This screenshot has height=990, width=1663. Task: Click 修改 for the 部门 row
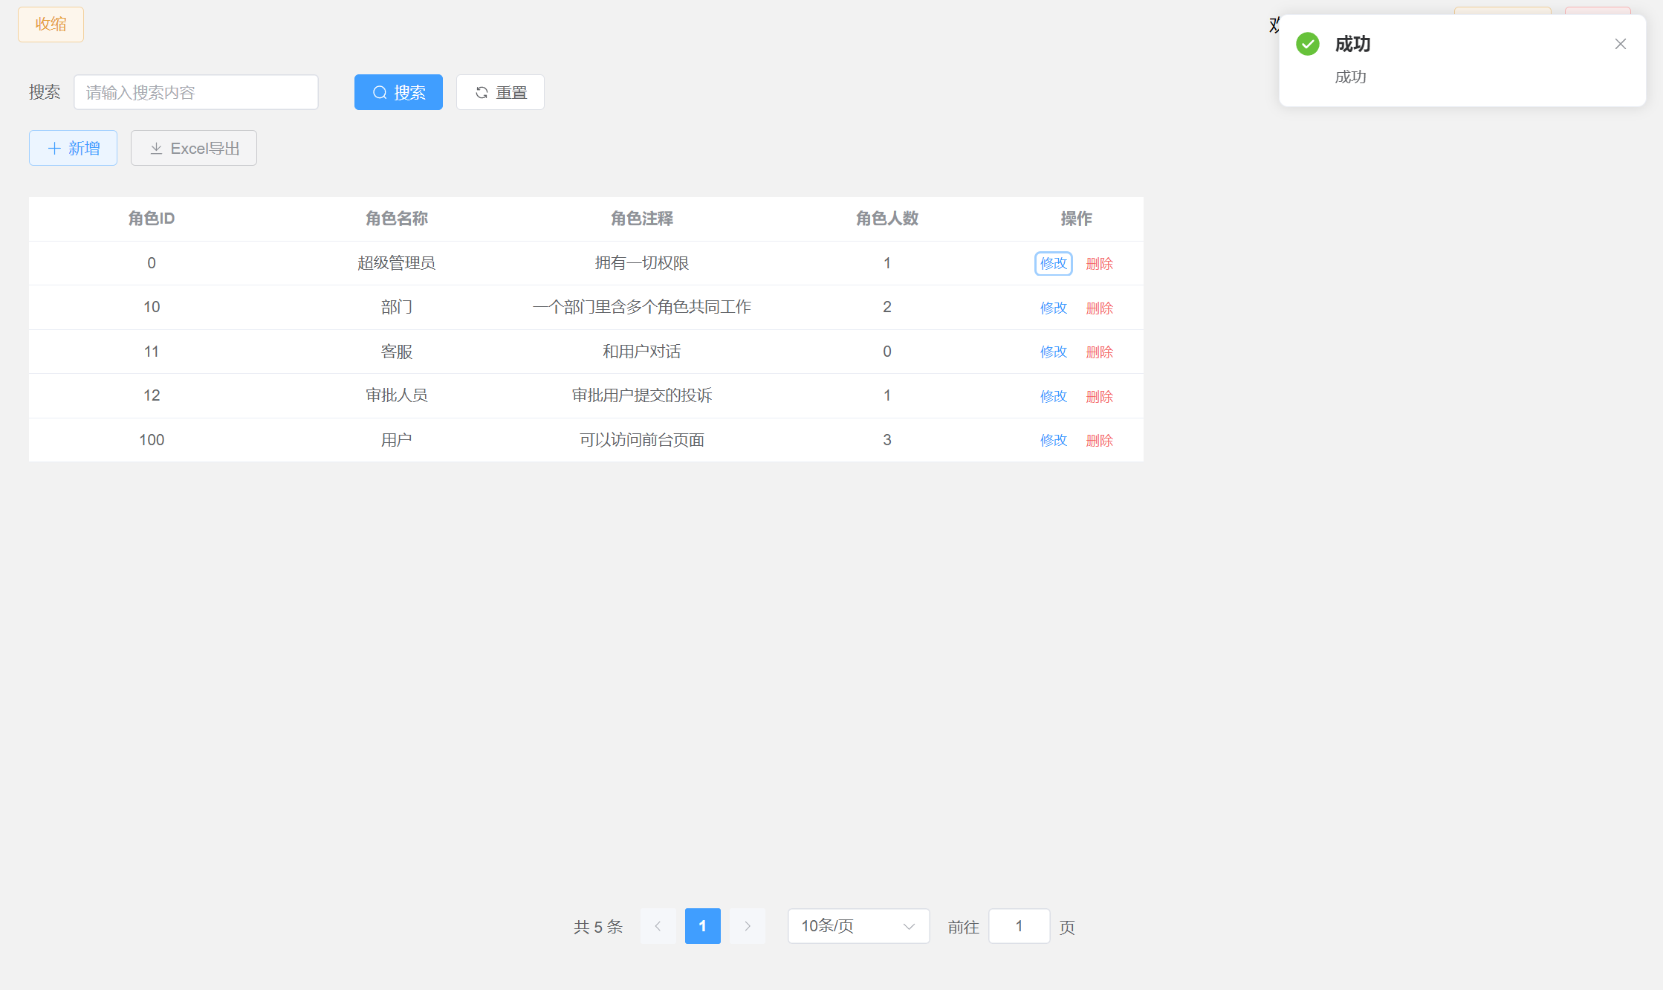[1053, 308]
